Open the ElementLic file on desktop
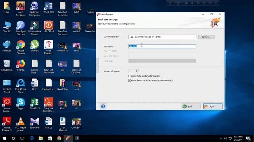 coord(48,84)
